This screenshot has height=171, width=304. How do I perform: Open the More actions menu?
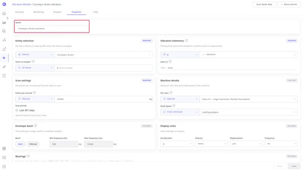tap(289, 4)
